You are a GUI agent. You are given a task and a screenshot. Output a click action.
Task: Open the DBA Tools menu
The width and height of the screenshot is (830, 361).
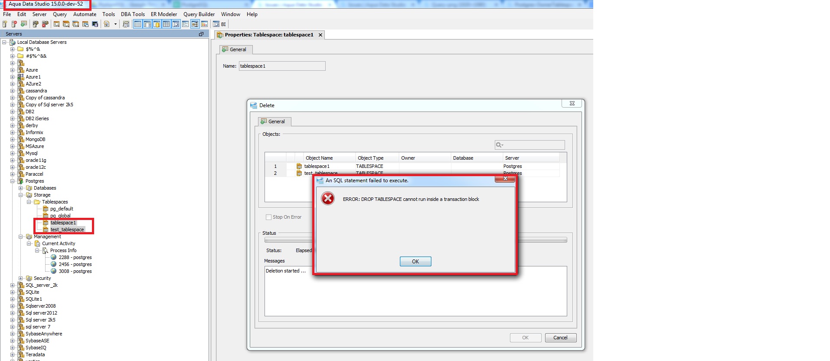(133, 14)
